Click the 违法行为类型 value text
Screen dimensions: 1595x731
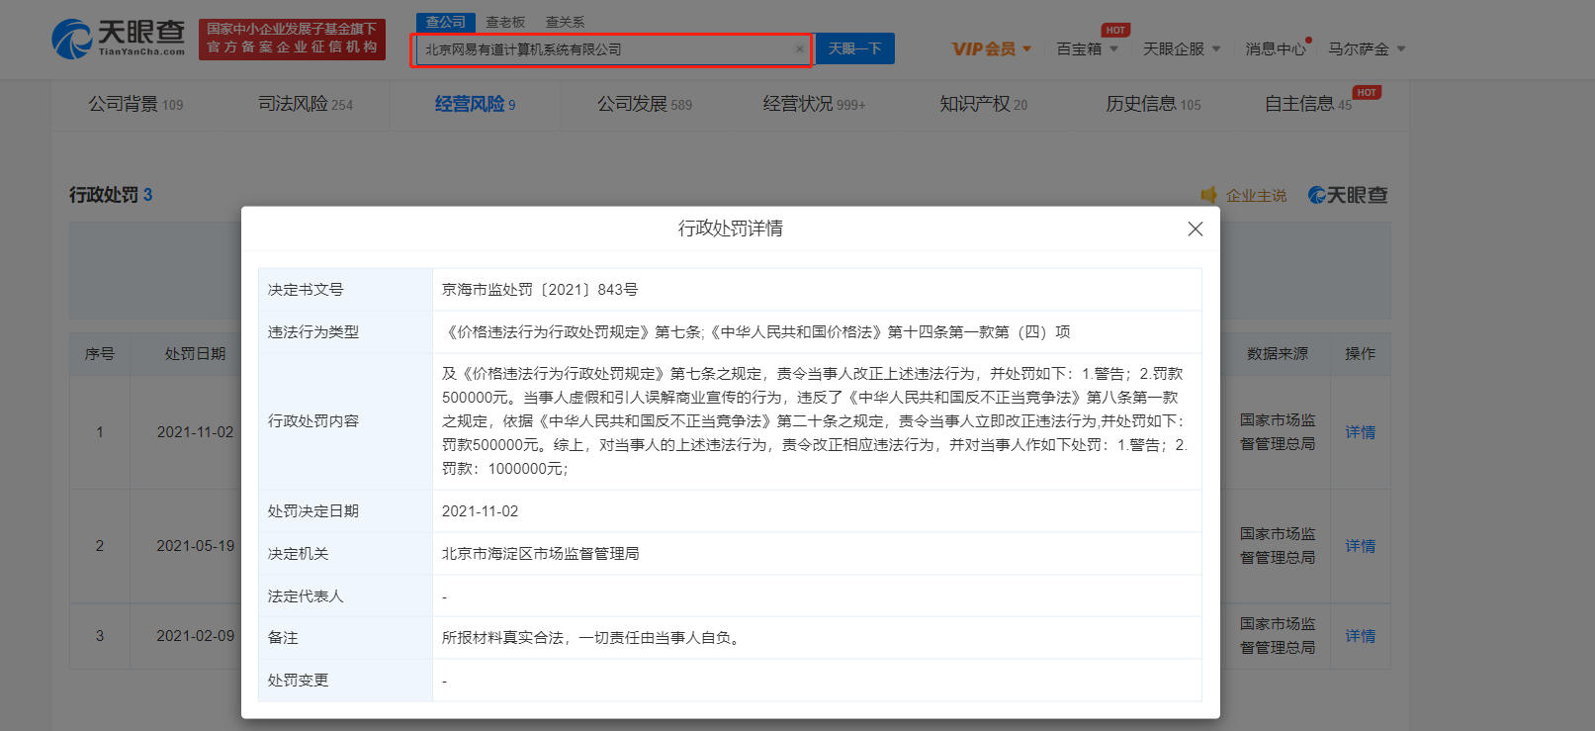[756, 332]
